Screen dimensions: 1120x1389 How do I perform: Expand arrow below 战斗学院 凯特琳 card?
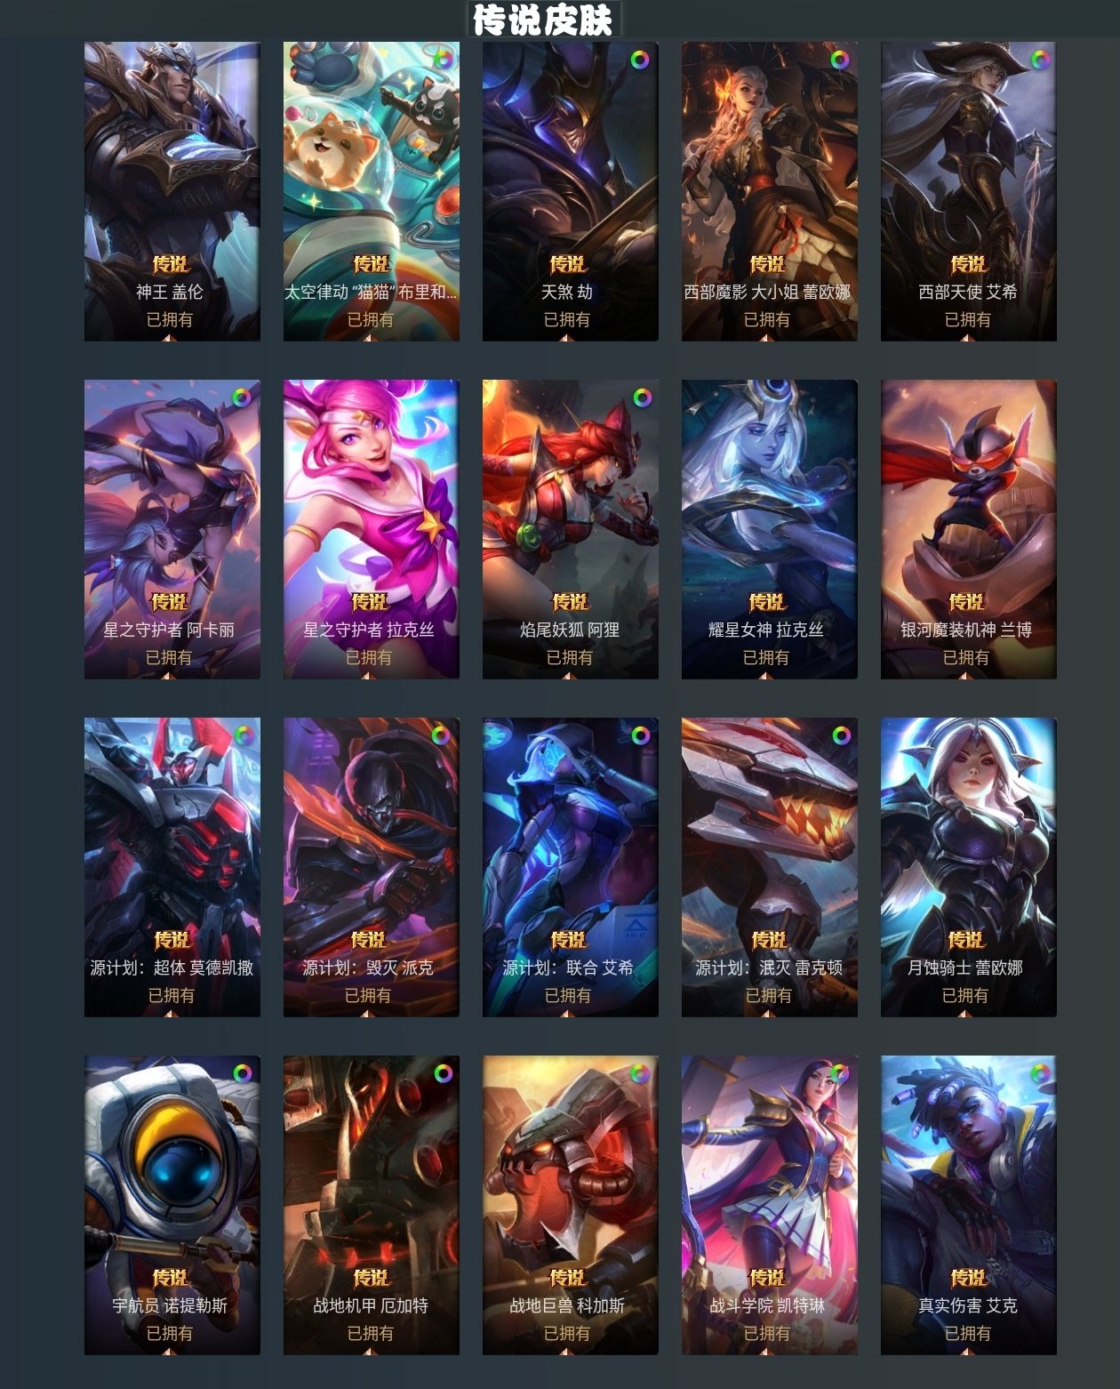[x=766, y=1352]
